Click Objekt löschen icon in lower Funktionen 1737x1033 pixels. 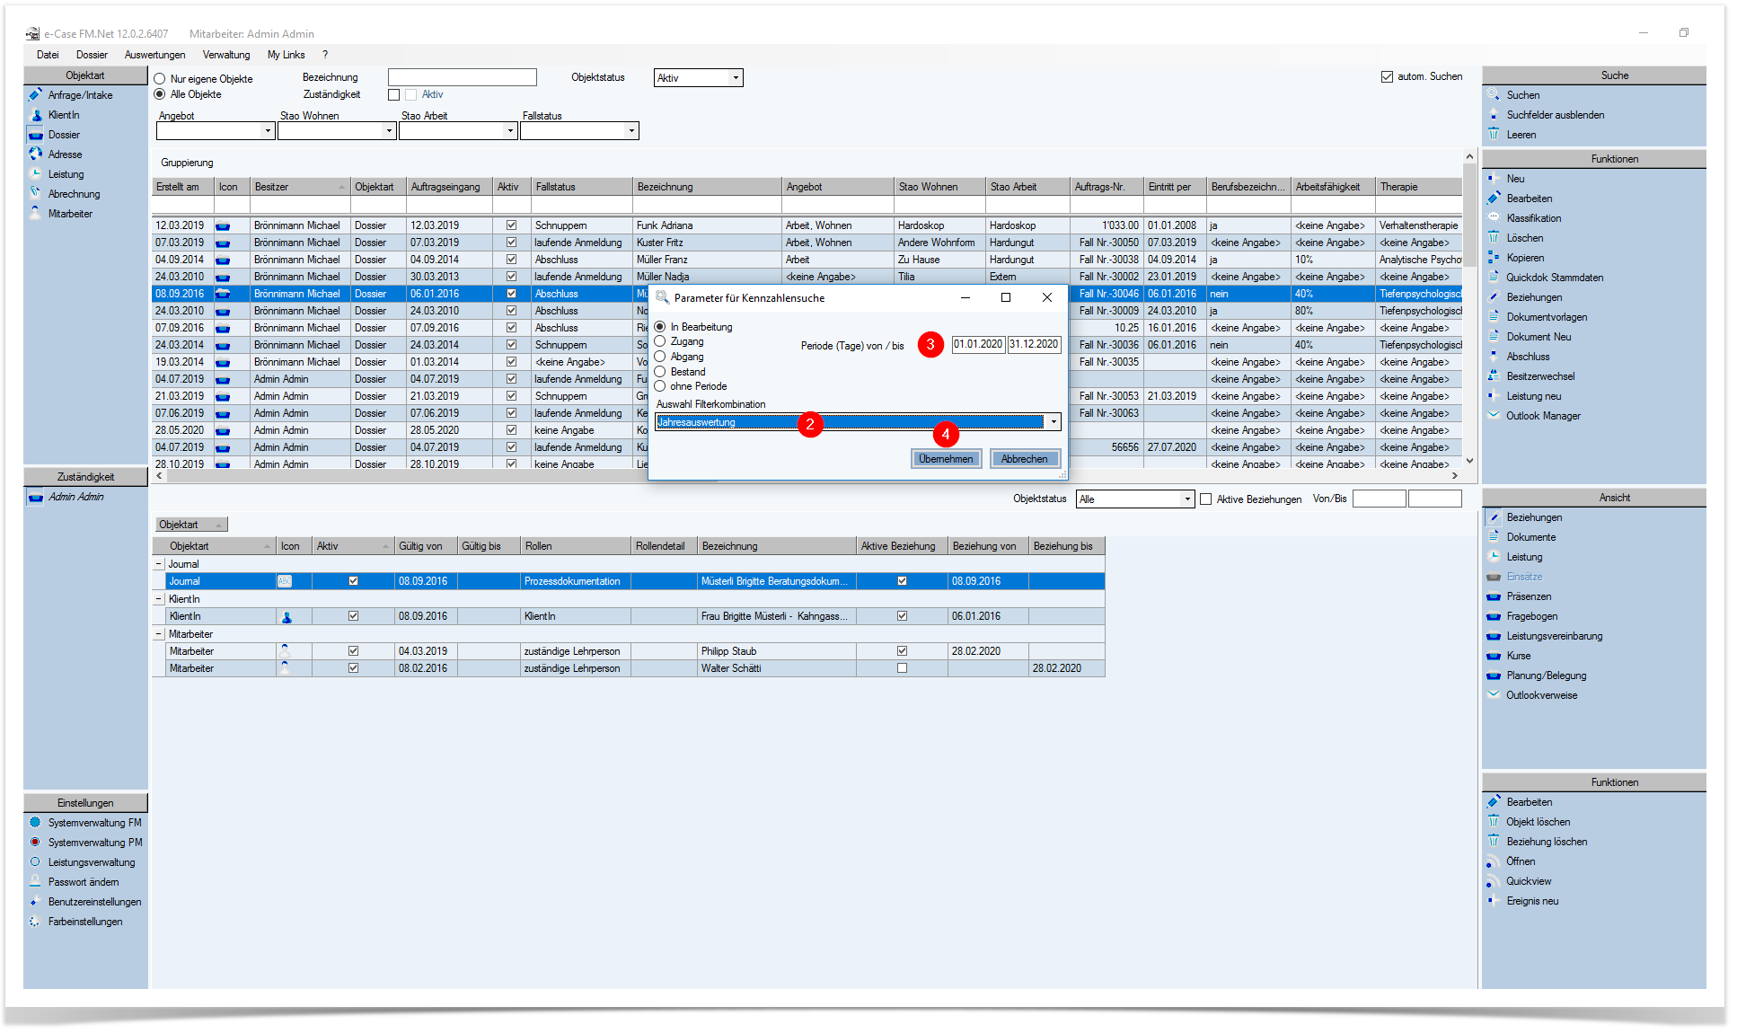pyautogui.click(x=1494, y=822)
